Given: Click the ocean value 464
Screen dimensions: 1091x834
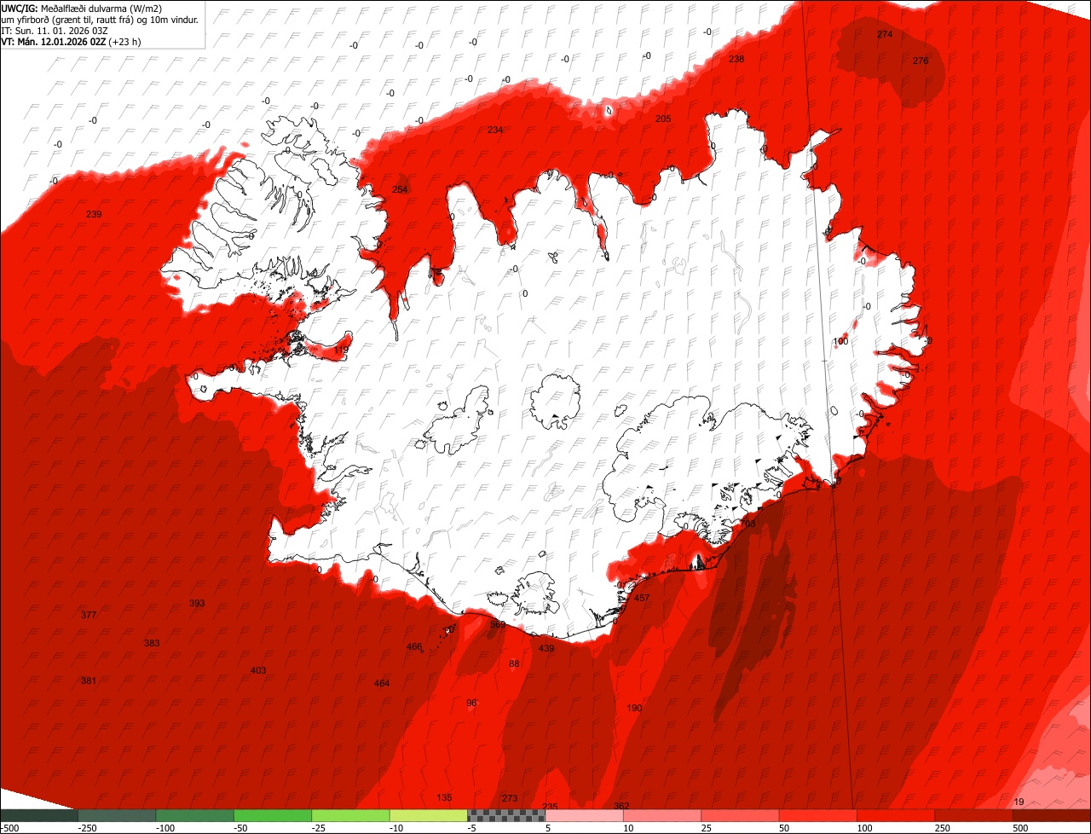Looking at the screenshot, I should click(x=382, y=683).
